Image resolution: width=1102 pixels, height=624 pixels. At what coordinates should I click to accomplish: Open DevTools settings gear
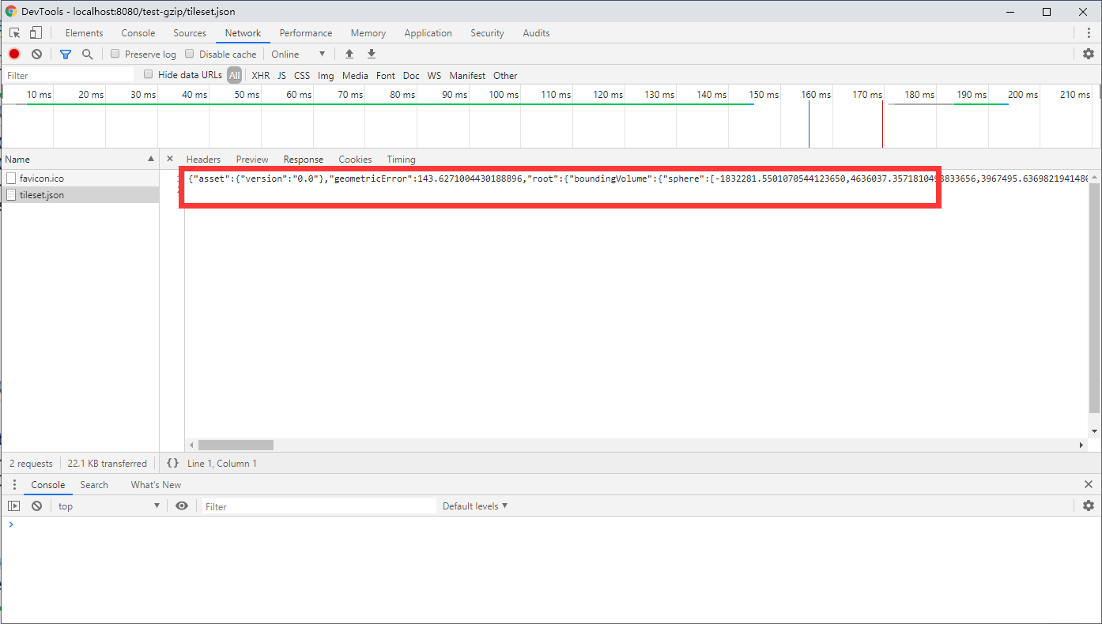click(x=1089, y=54)
